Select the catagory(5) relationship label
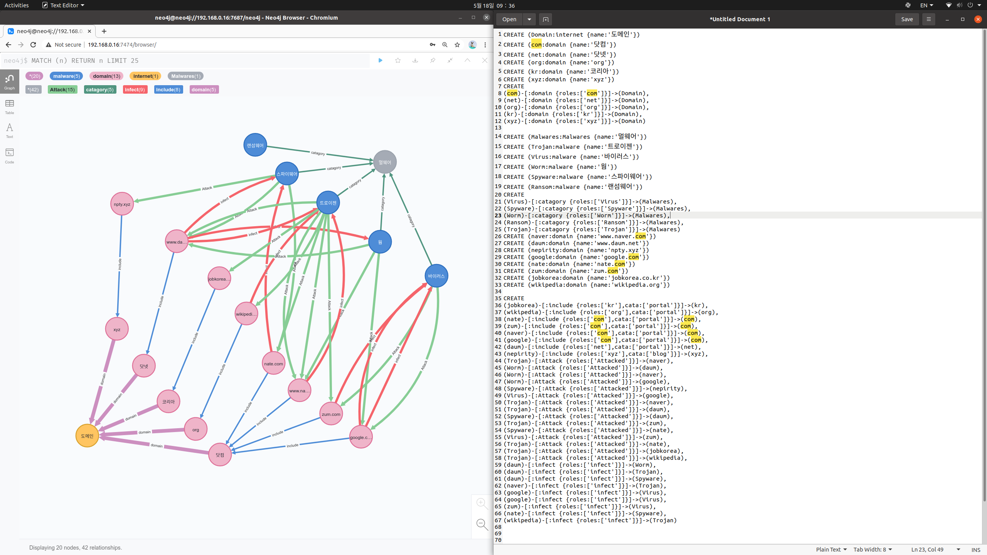The width and height of the screenshot is (987, 555). 100,89
